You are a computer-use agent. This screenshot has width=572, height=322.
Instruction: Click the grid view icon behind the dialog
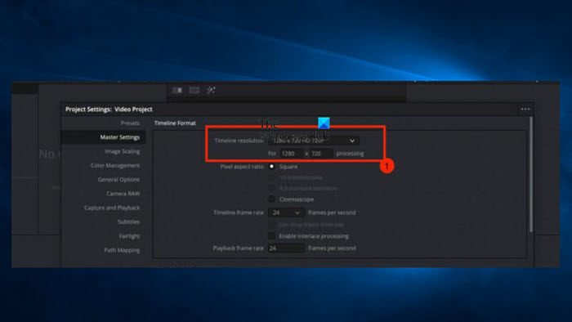coord(194,90)
